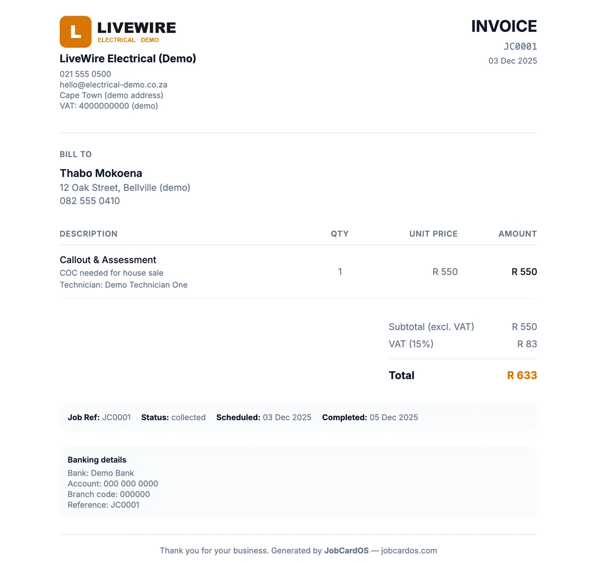Click the note COC needed for house sale
This screenshot has height=563, width=597.
[x=111, y=273]
